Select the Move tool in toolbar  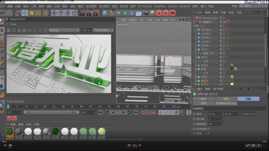coord(25,13)
